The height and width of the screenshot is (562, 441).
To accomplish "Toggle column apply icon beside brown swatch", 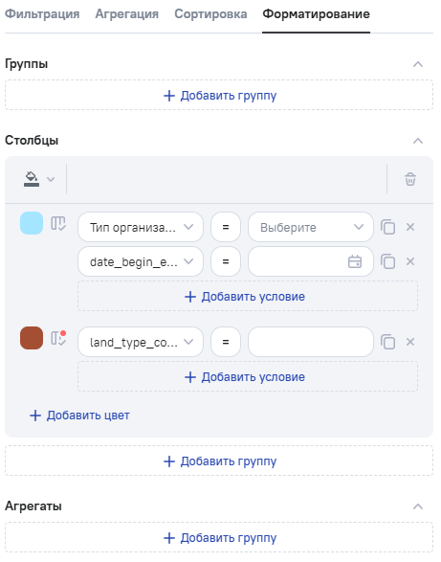I will click(58, 338).
